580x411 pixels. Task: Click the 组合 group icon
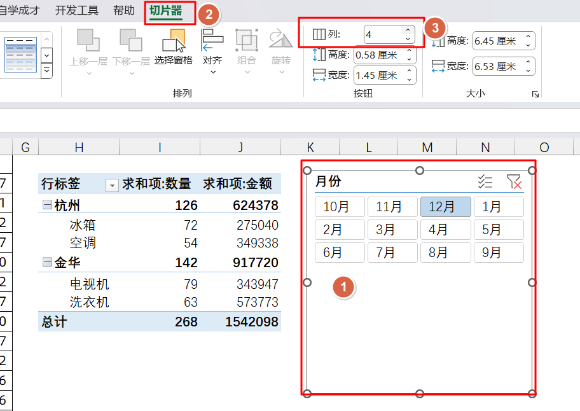pyautogui.click(x=247, y=40)
